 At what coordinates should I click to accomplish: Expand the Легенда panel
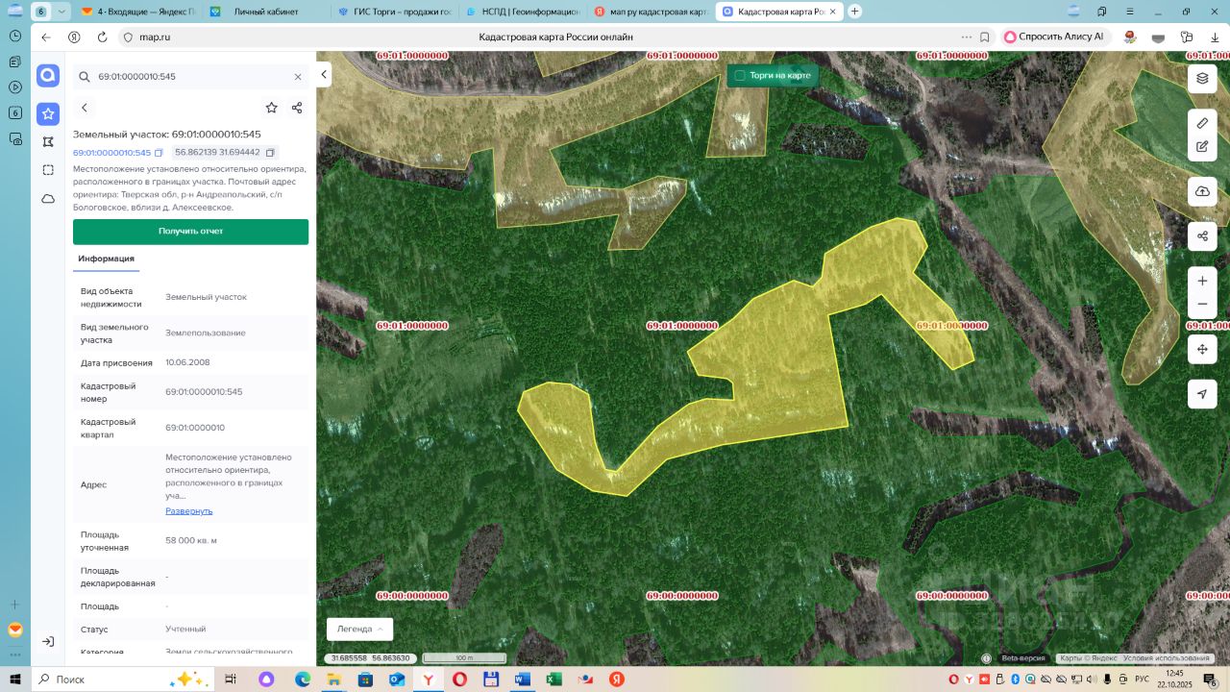pos(359,629)
